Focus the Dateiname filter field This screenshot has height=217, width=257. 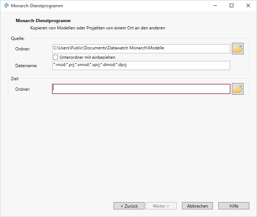click(x=141, y=65)
